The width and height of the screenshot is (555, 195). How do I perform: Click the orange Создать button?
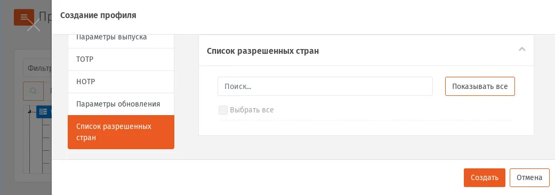tap(484, 177)
